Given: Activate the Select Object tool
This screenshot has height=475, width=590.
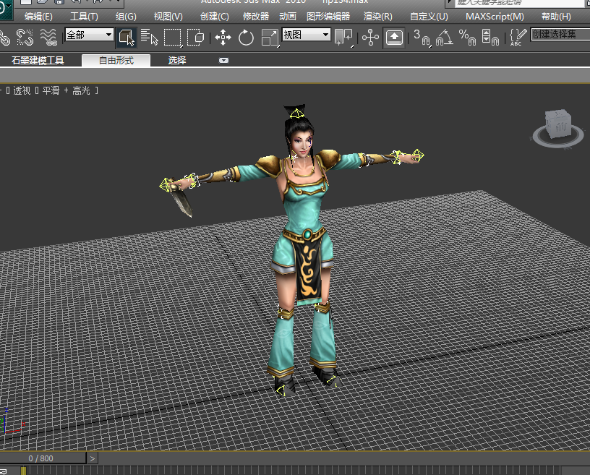Looking at the screenshot, I should pos(126,38).
